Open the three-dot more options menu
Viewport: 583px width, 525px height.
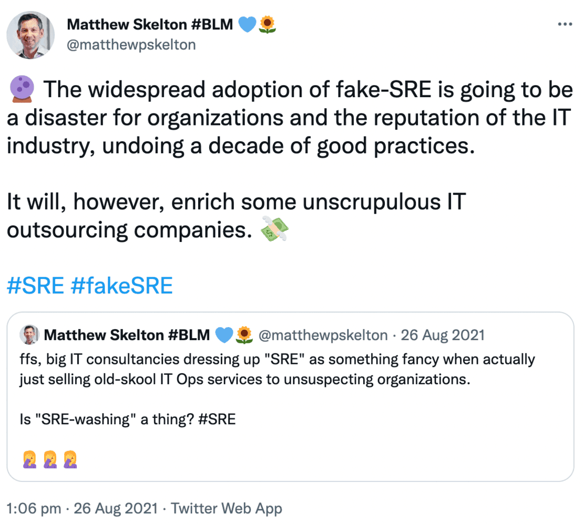pos(565,25)
